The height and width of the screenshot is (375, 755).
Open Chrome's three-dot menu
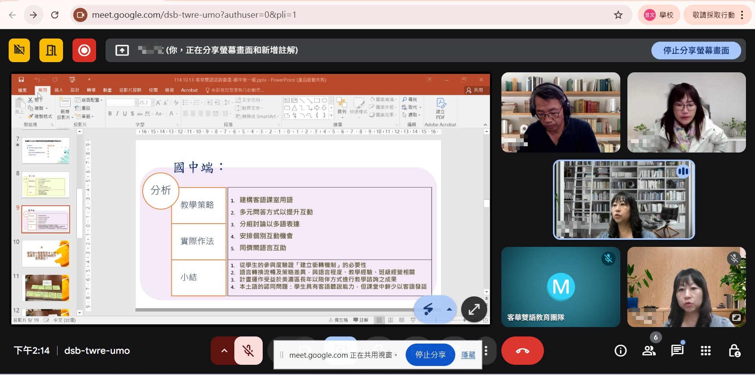click(x=742, y=15)
